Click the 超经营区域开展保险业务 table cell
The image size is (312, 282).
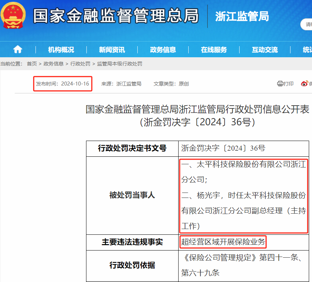(223, 242)
